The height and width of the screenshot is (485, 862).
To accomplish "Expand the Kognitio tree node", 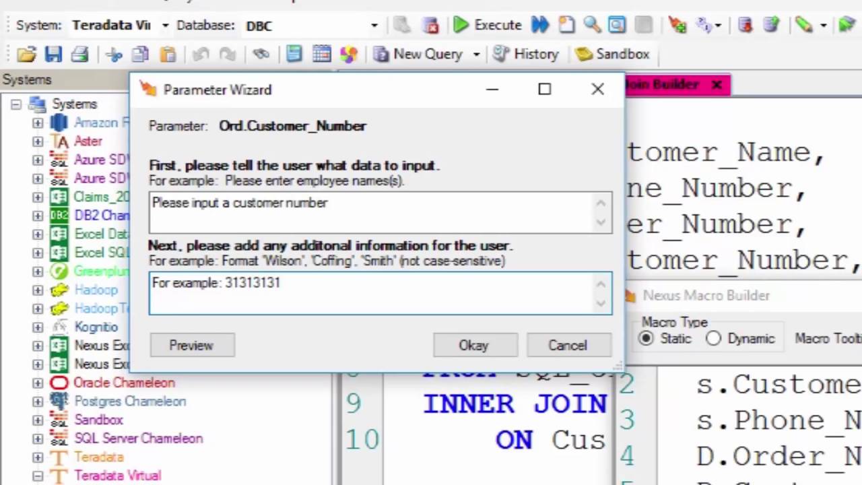I will [38, 327].
